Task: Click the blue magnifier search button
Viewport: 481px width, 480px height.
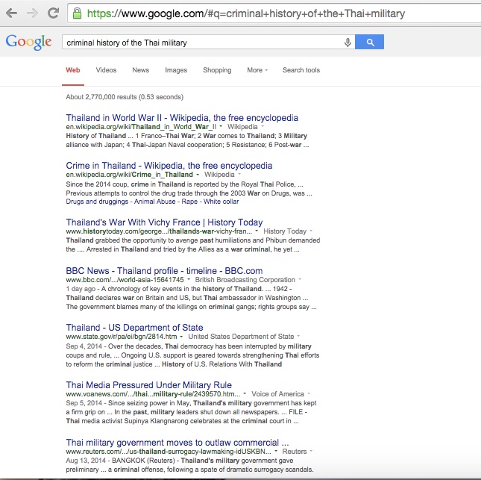Action: tap(370, 42)
